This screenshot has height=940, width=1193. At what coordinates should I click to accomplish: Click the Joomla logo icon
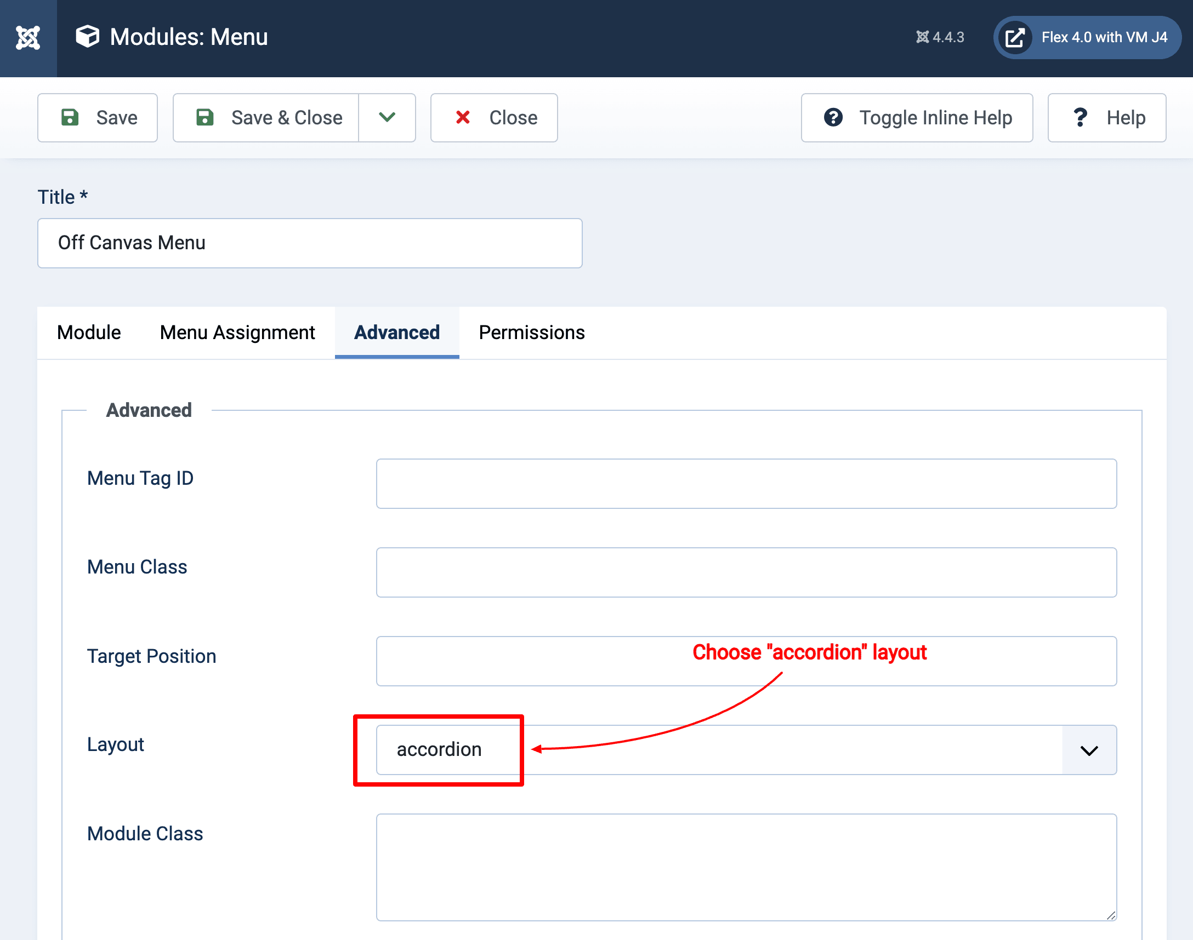pos(28,38)
